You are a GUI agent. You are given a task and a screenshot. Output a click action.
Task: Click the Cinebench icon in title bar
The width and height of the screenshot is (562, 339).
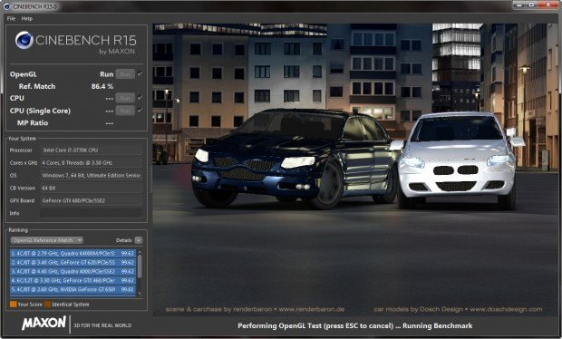click(6, 6)
